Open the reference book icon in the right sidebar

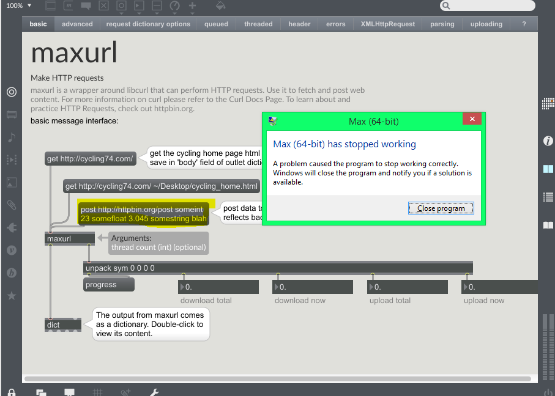548,226
